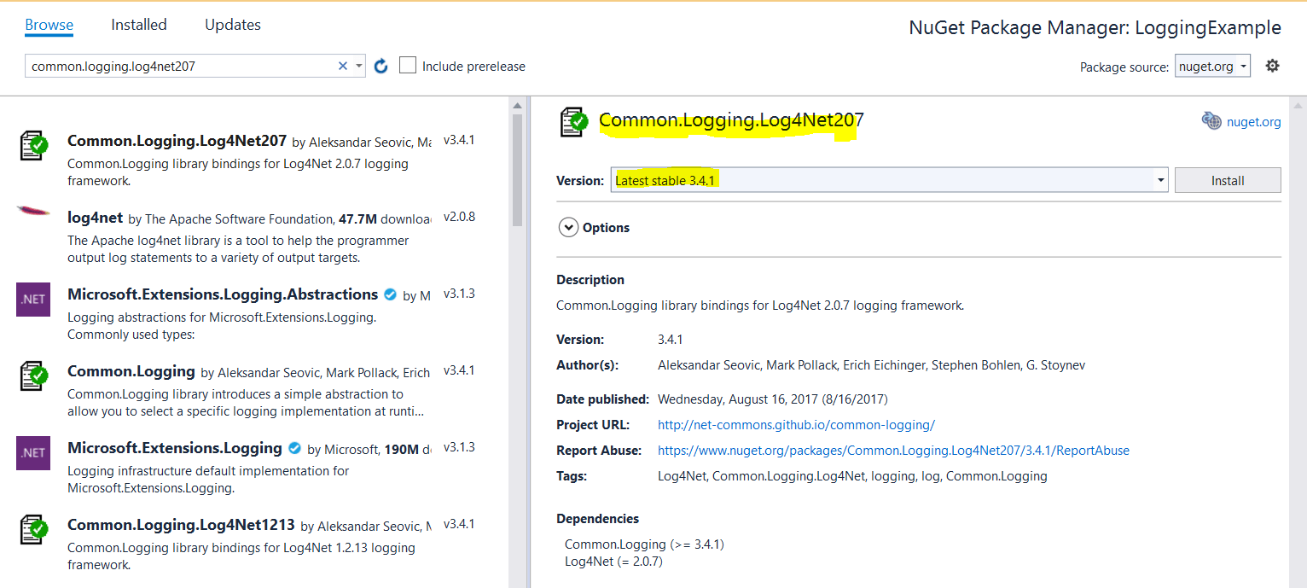The width and height of the screenshot is (1307, 588).
Task: Switch to the Installed tab
Action: [x=138, y=25]
